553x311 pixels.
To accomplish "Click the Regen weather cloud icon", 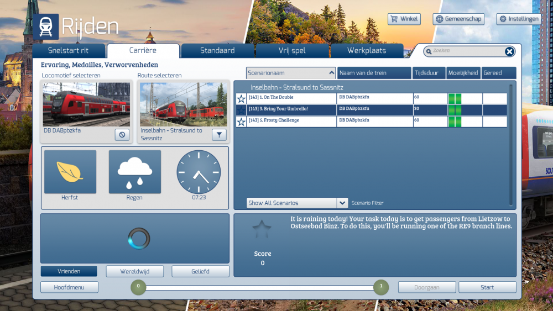I will tap(134, 172).
